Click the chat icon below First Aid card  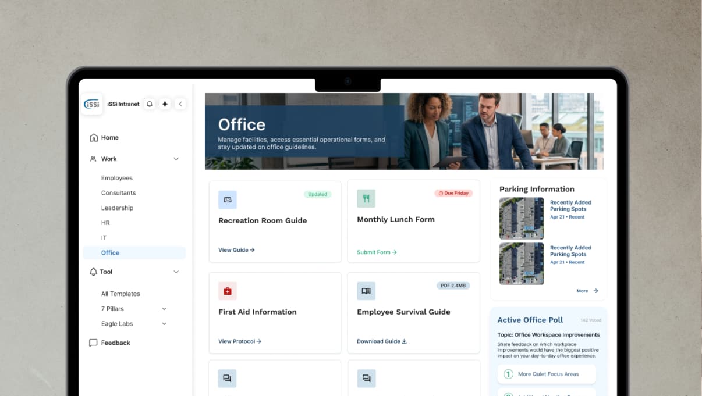click(228, 379)
